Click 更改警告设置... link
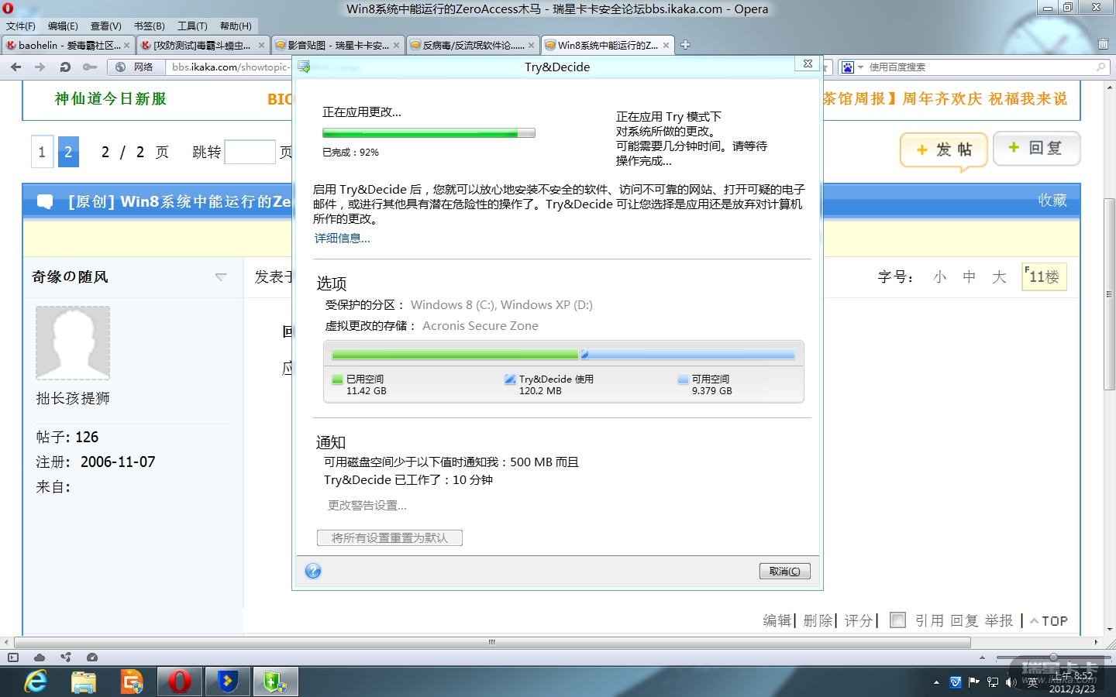 [x=367, y=506]
